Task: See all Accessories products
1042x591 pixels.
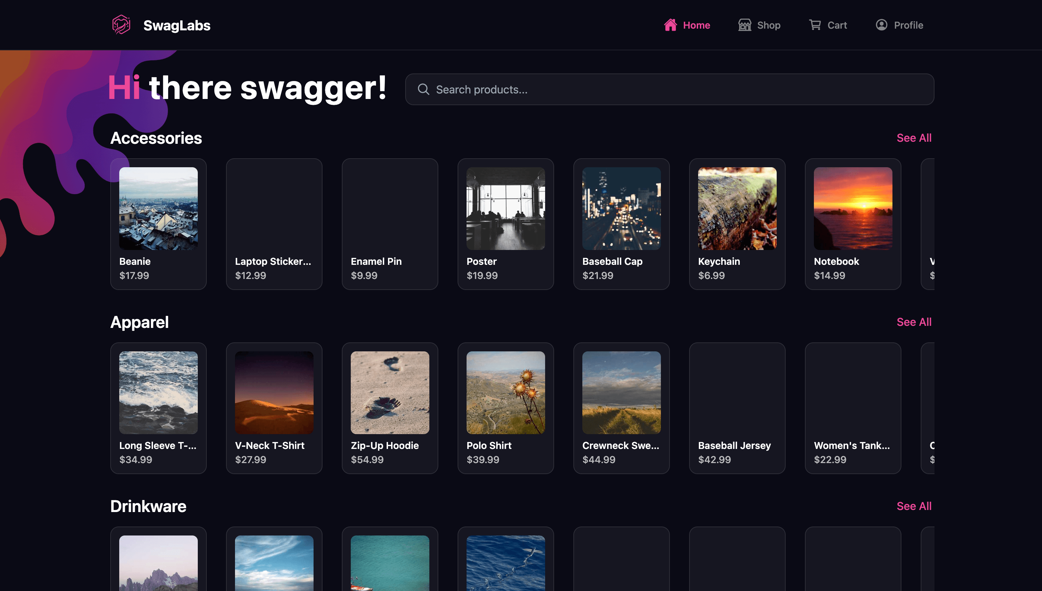Action: [x=913, y=138]
